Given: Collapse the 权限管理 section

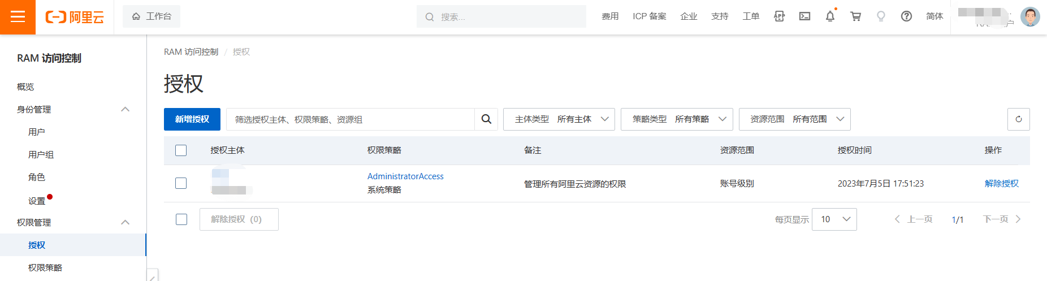Looking at the screenshot, I should (x=126, y=222).
